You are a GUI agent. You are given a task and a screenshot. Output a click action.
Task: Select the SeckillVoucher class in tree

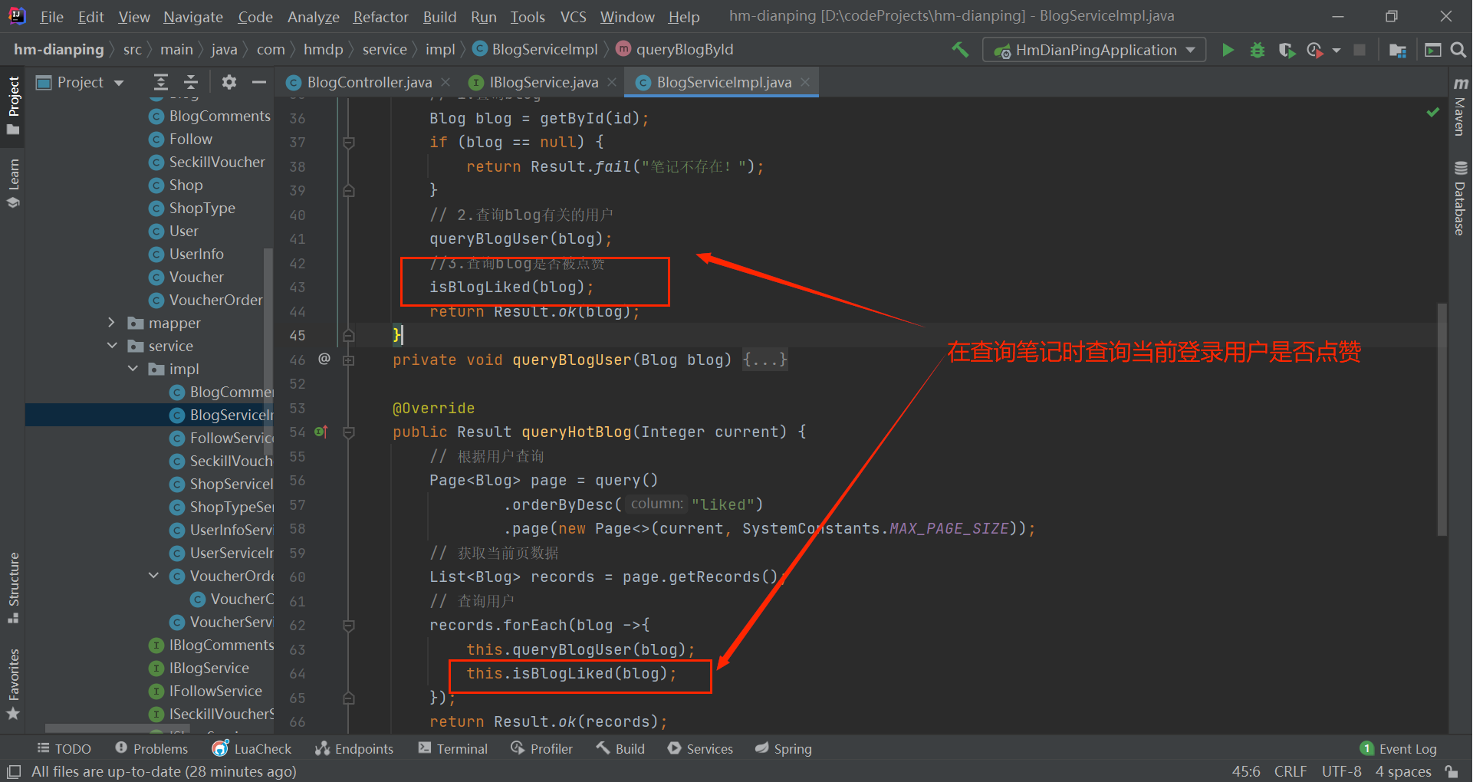coord(207,162)
